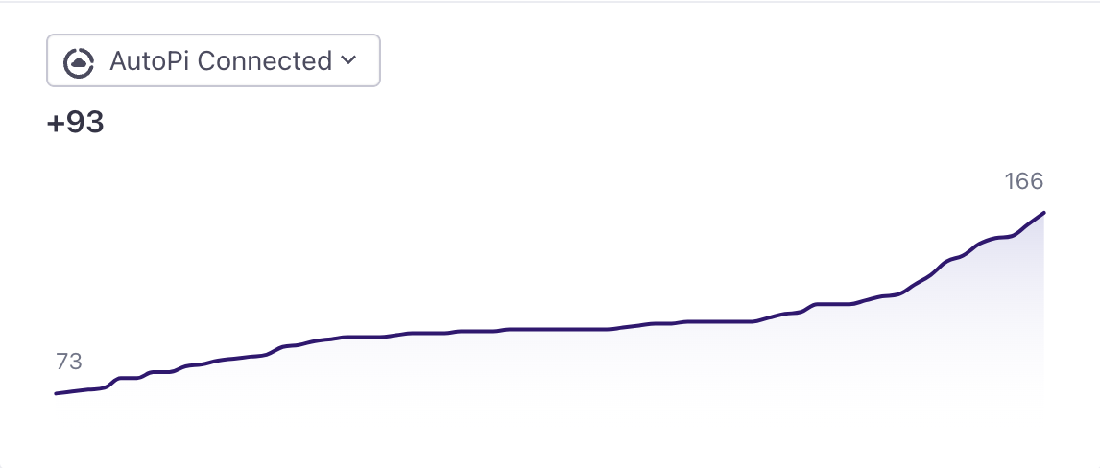1100x468 pixels.
Task: Click the 166 ending value label
Action: tap(1023, 181)
